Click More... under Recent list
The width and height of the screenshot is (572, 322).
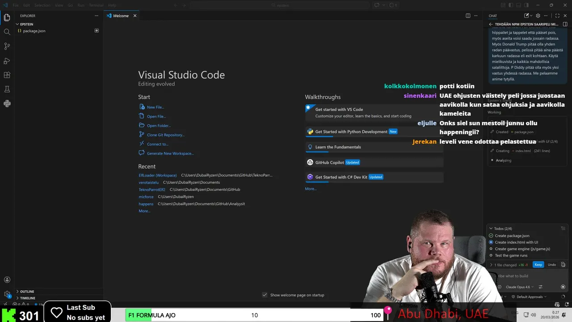coord(144,211)
